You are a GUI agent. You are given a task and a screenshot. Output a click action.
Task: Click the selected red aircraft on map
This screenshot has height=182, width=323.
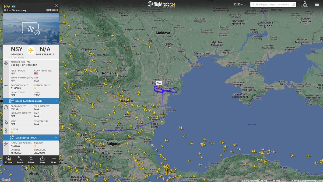[159, 88]
